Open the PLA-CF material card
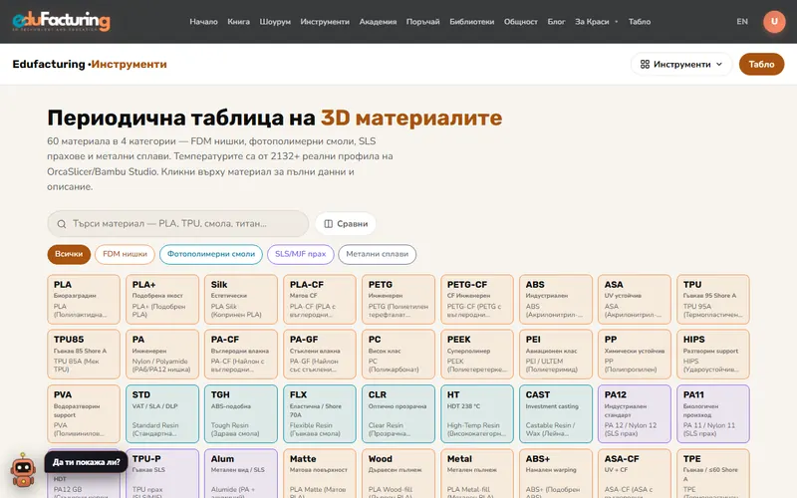 click(320, 300)
